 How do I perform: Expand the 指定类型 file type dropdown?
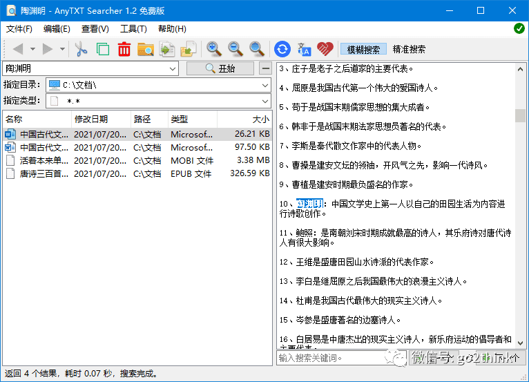[x=265, y=101]
